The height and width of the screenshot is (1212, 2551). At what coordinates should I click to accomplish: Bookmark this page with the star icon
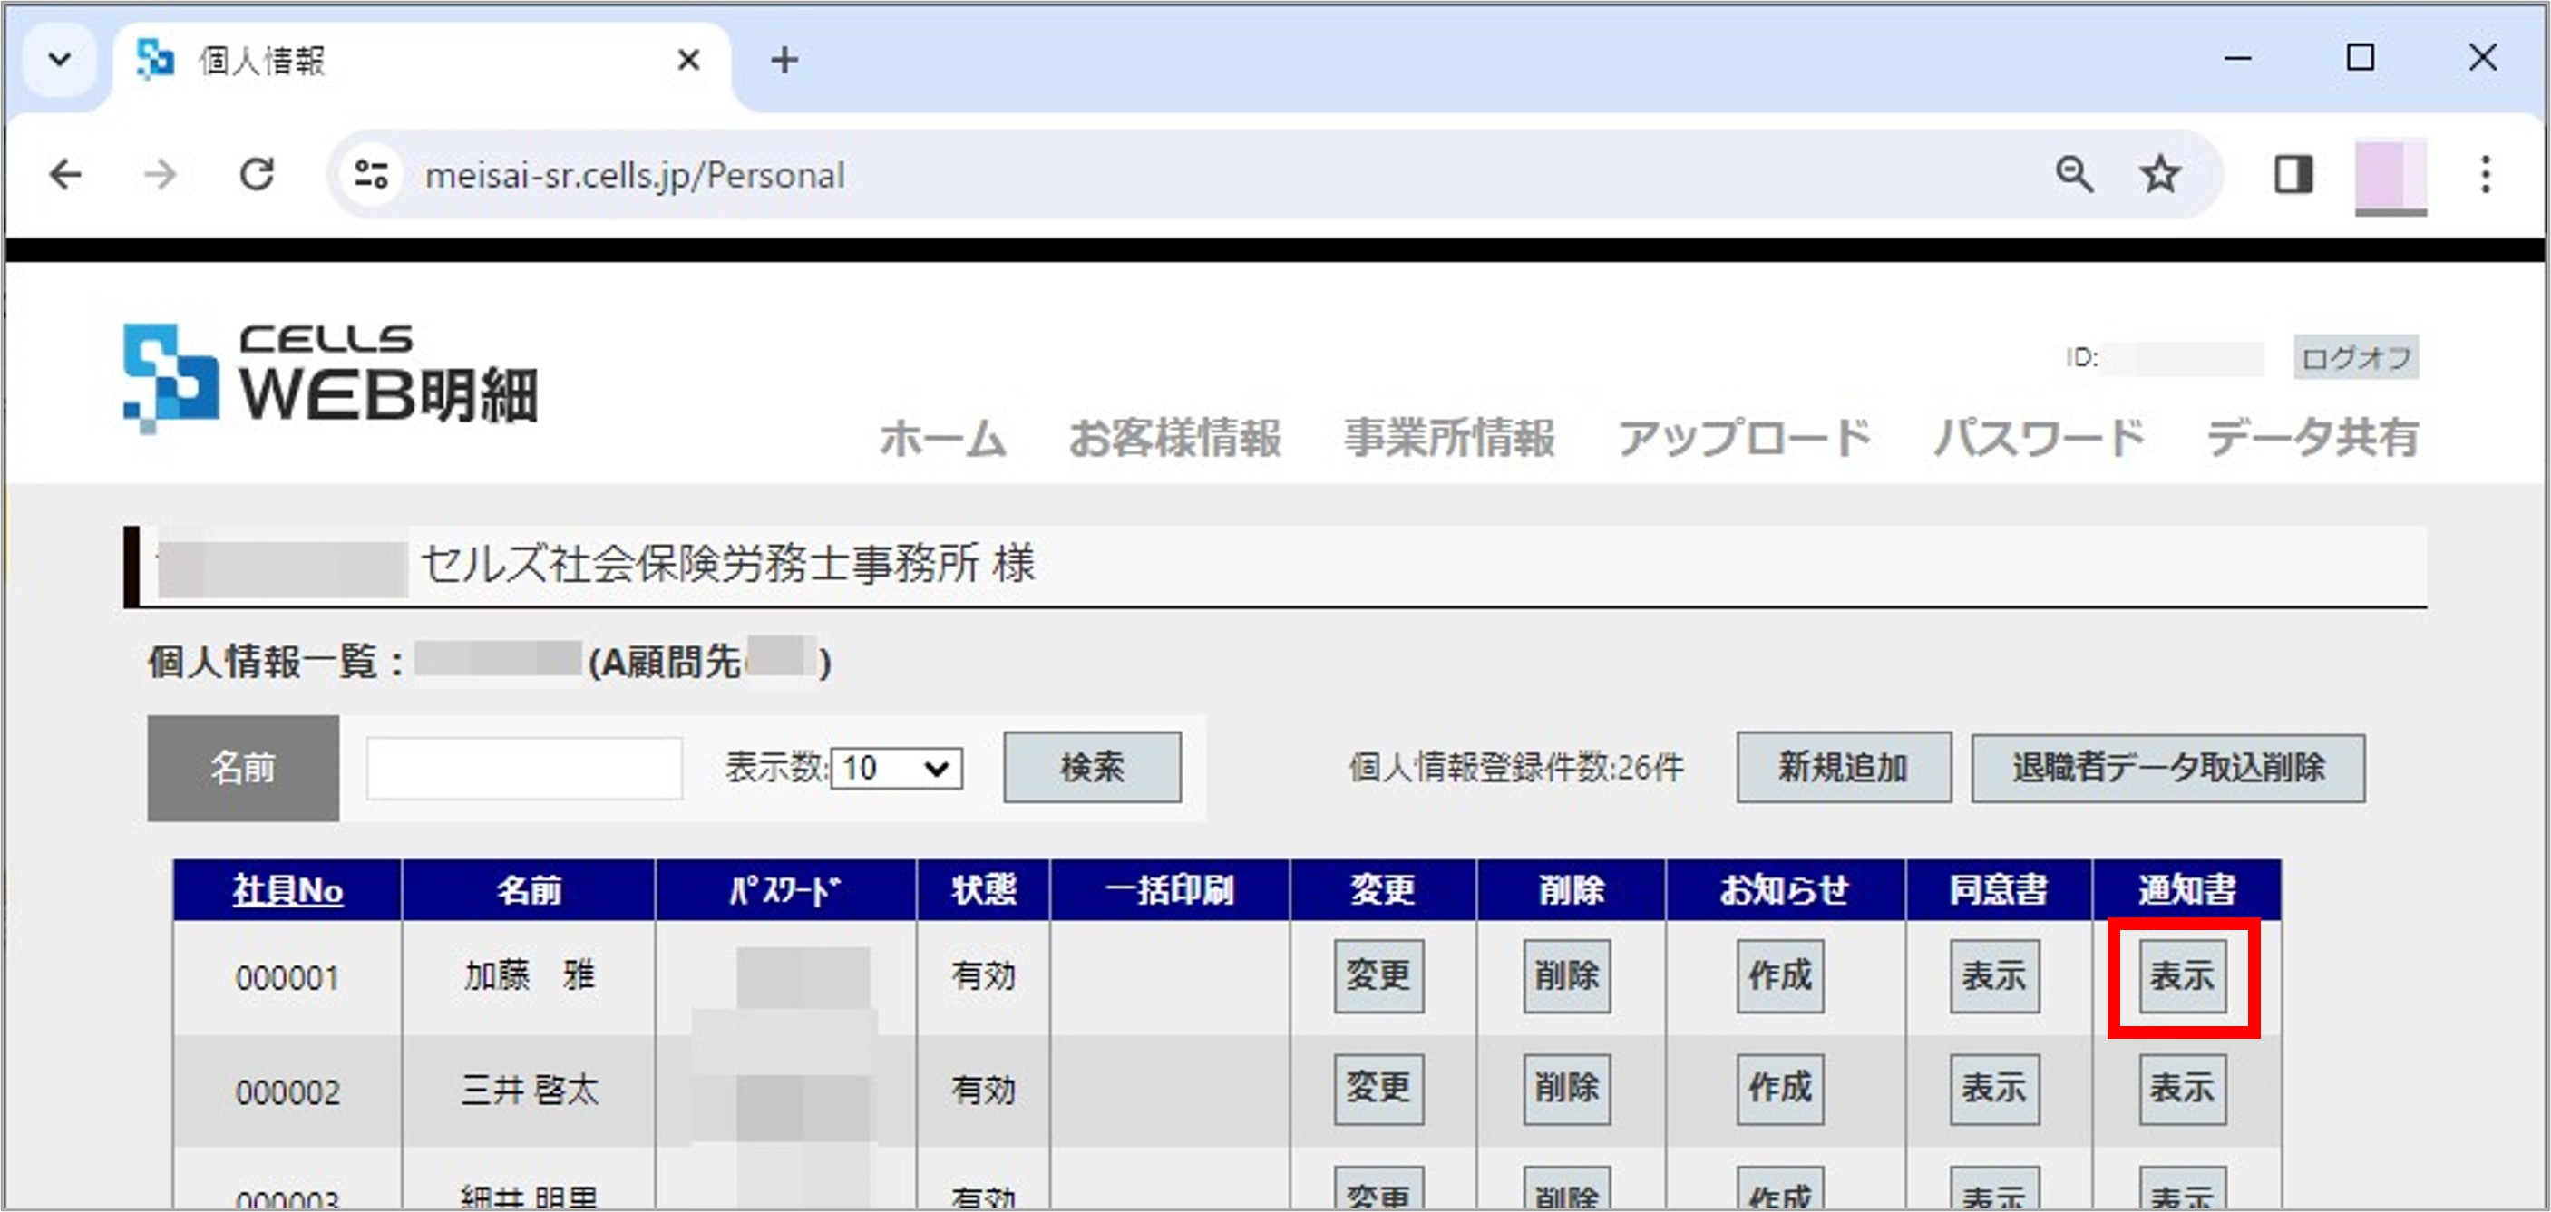tap(2159, 174)
